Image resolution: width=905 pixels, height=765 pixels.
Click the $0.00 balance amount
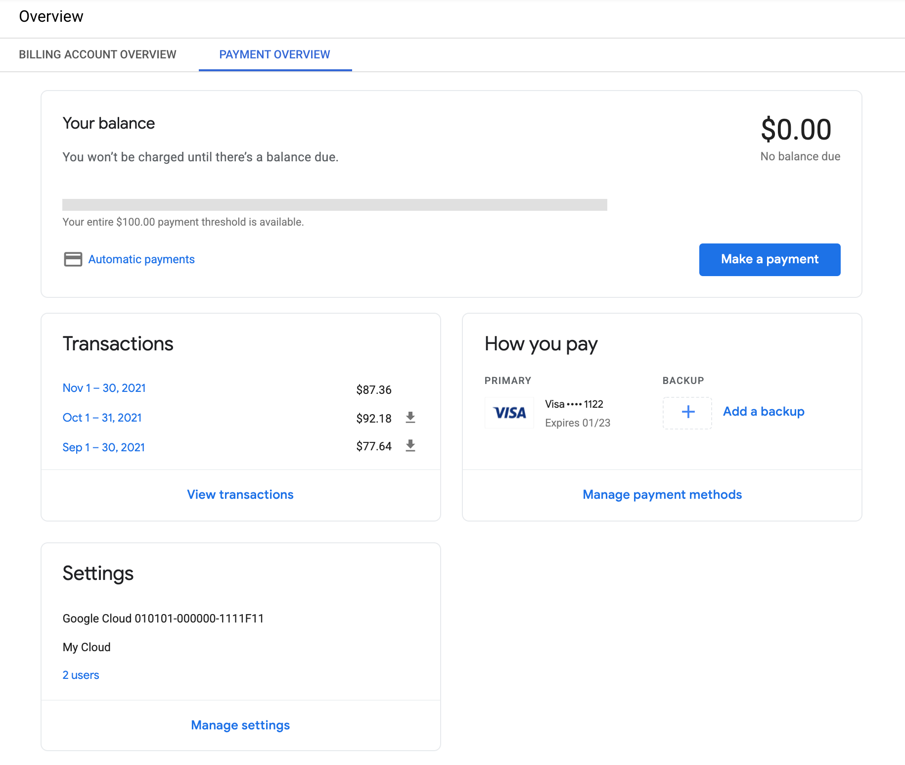click(x=796, y=130)
